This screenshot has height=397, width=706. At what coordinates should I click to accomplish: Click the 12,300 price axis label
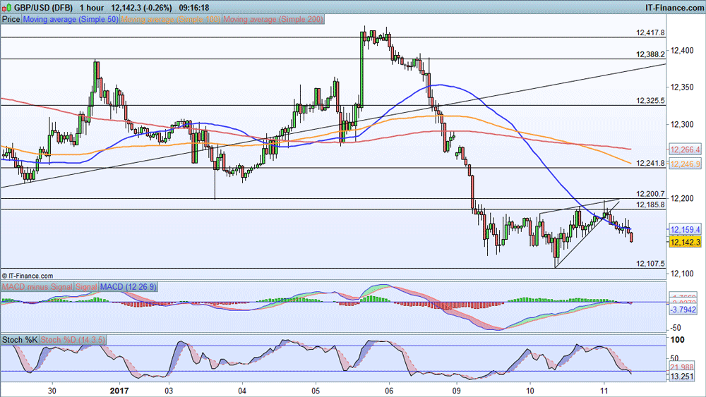(682, 124)
